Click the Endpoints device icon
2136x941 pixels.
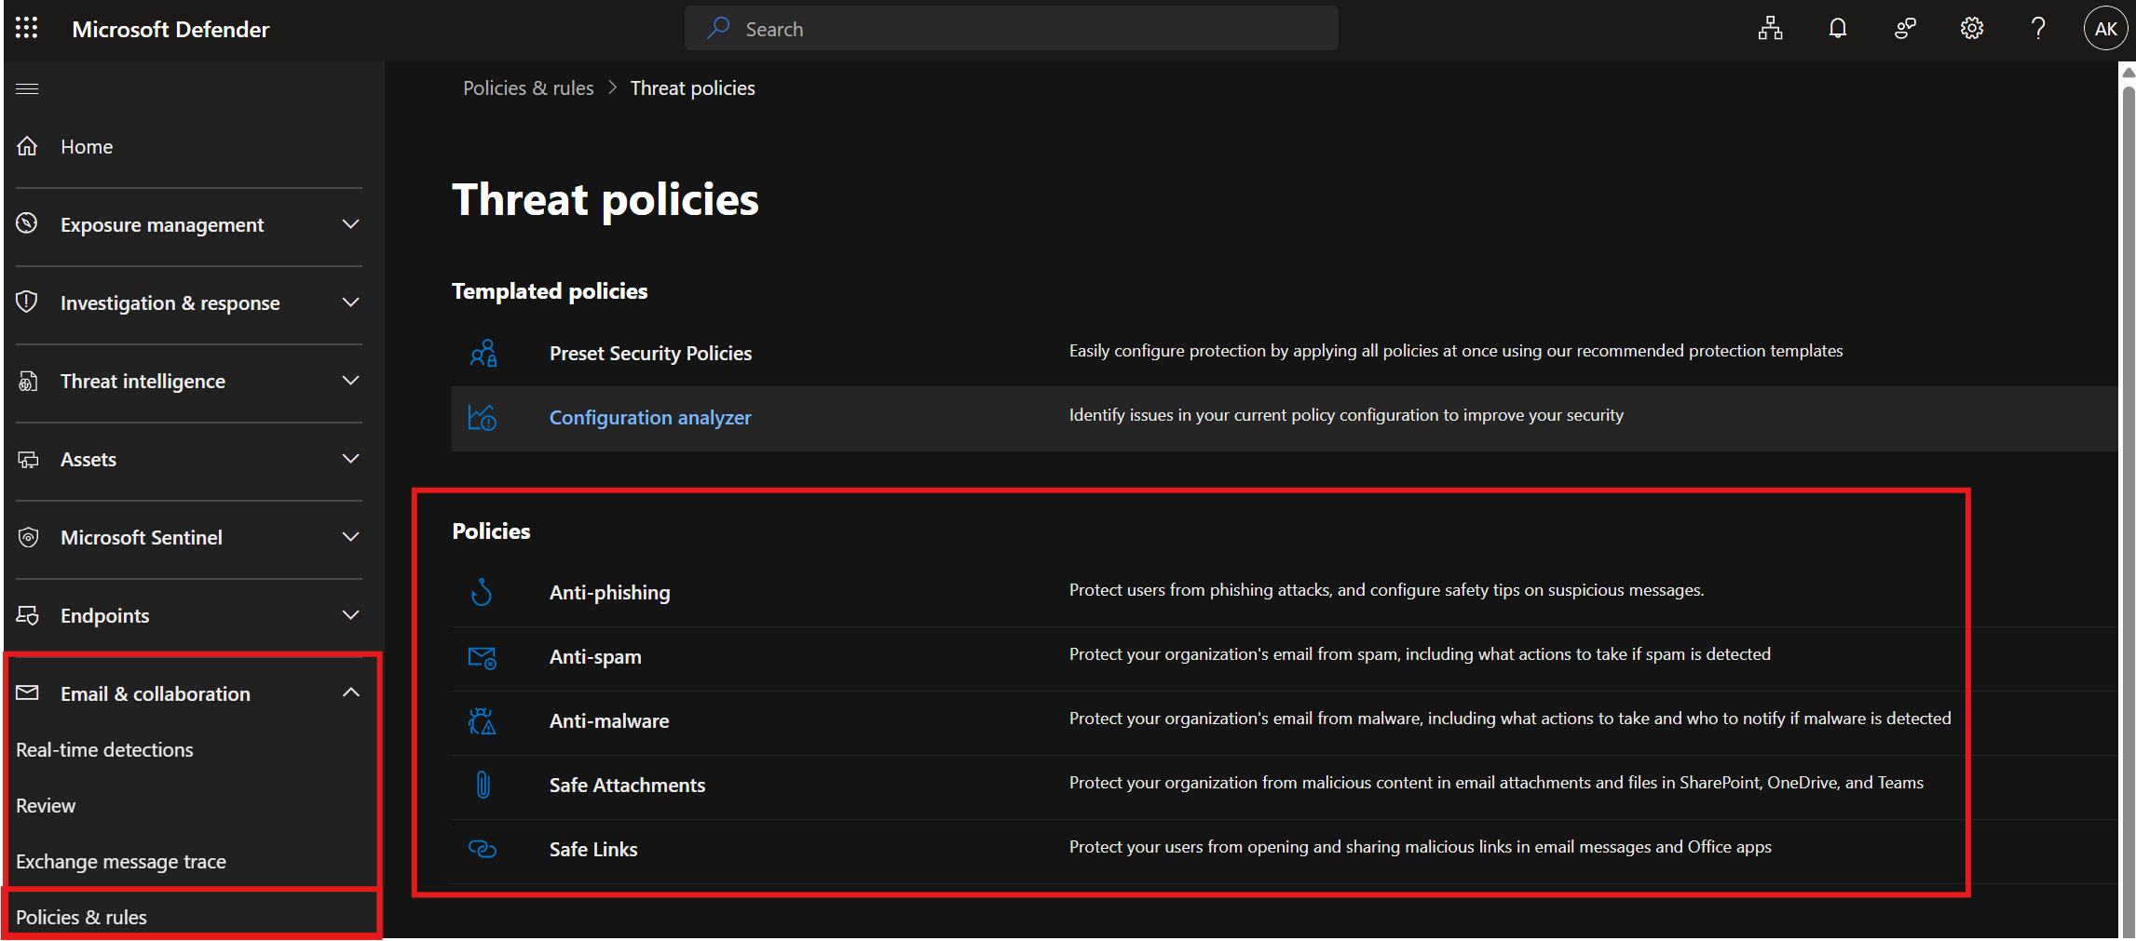28,615
